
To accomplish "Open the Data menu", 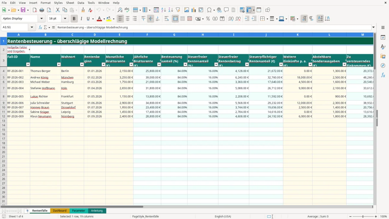I will 81,3.
